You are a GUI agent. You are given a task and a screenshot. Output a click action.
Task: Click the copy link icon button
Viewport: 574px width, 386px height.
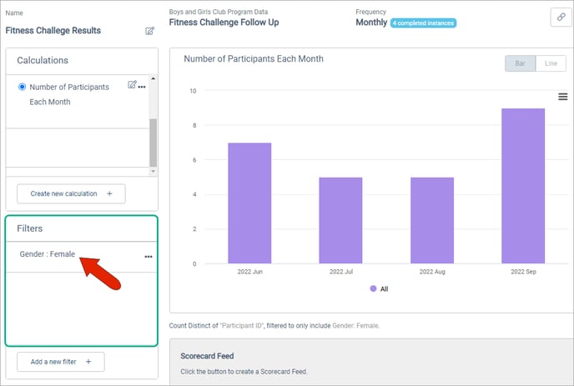559,18
